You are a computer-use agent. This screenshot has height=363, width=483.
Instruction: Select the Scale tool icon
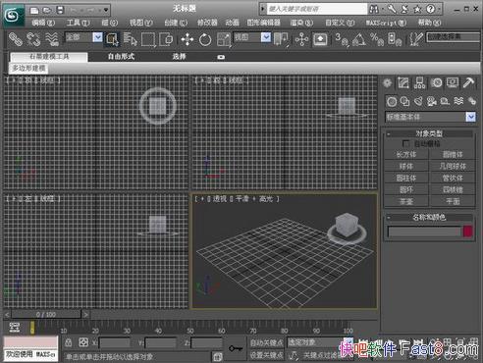[x=224, y=39]
